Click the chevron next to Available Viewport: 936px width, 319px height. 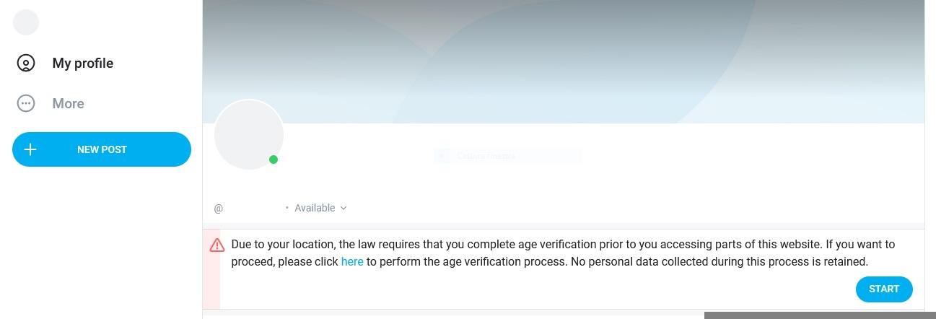344,208
